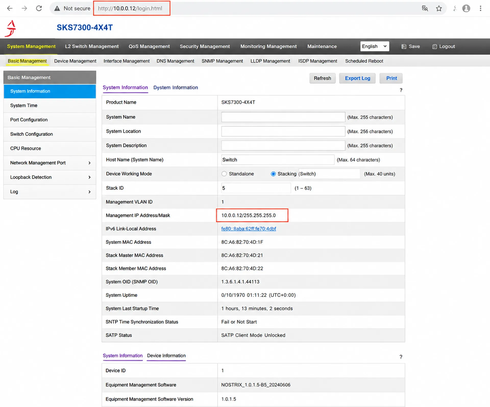Open the Maintenance menu

coord(322,46)
